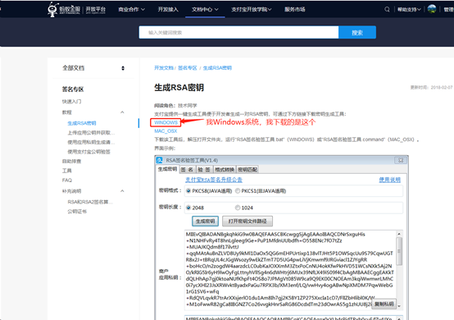Click the user avatar in the header
The height and width of the screenshot is (320, 454).
tap(432, 9)
